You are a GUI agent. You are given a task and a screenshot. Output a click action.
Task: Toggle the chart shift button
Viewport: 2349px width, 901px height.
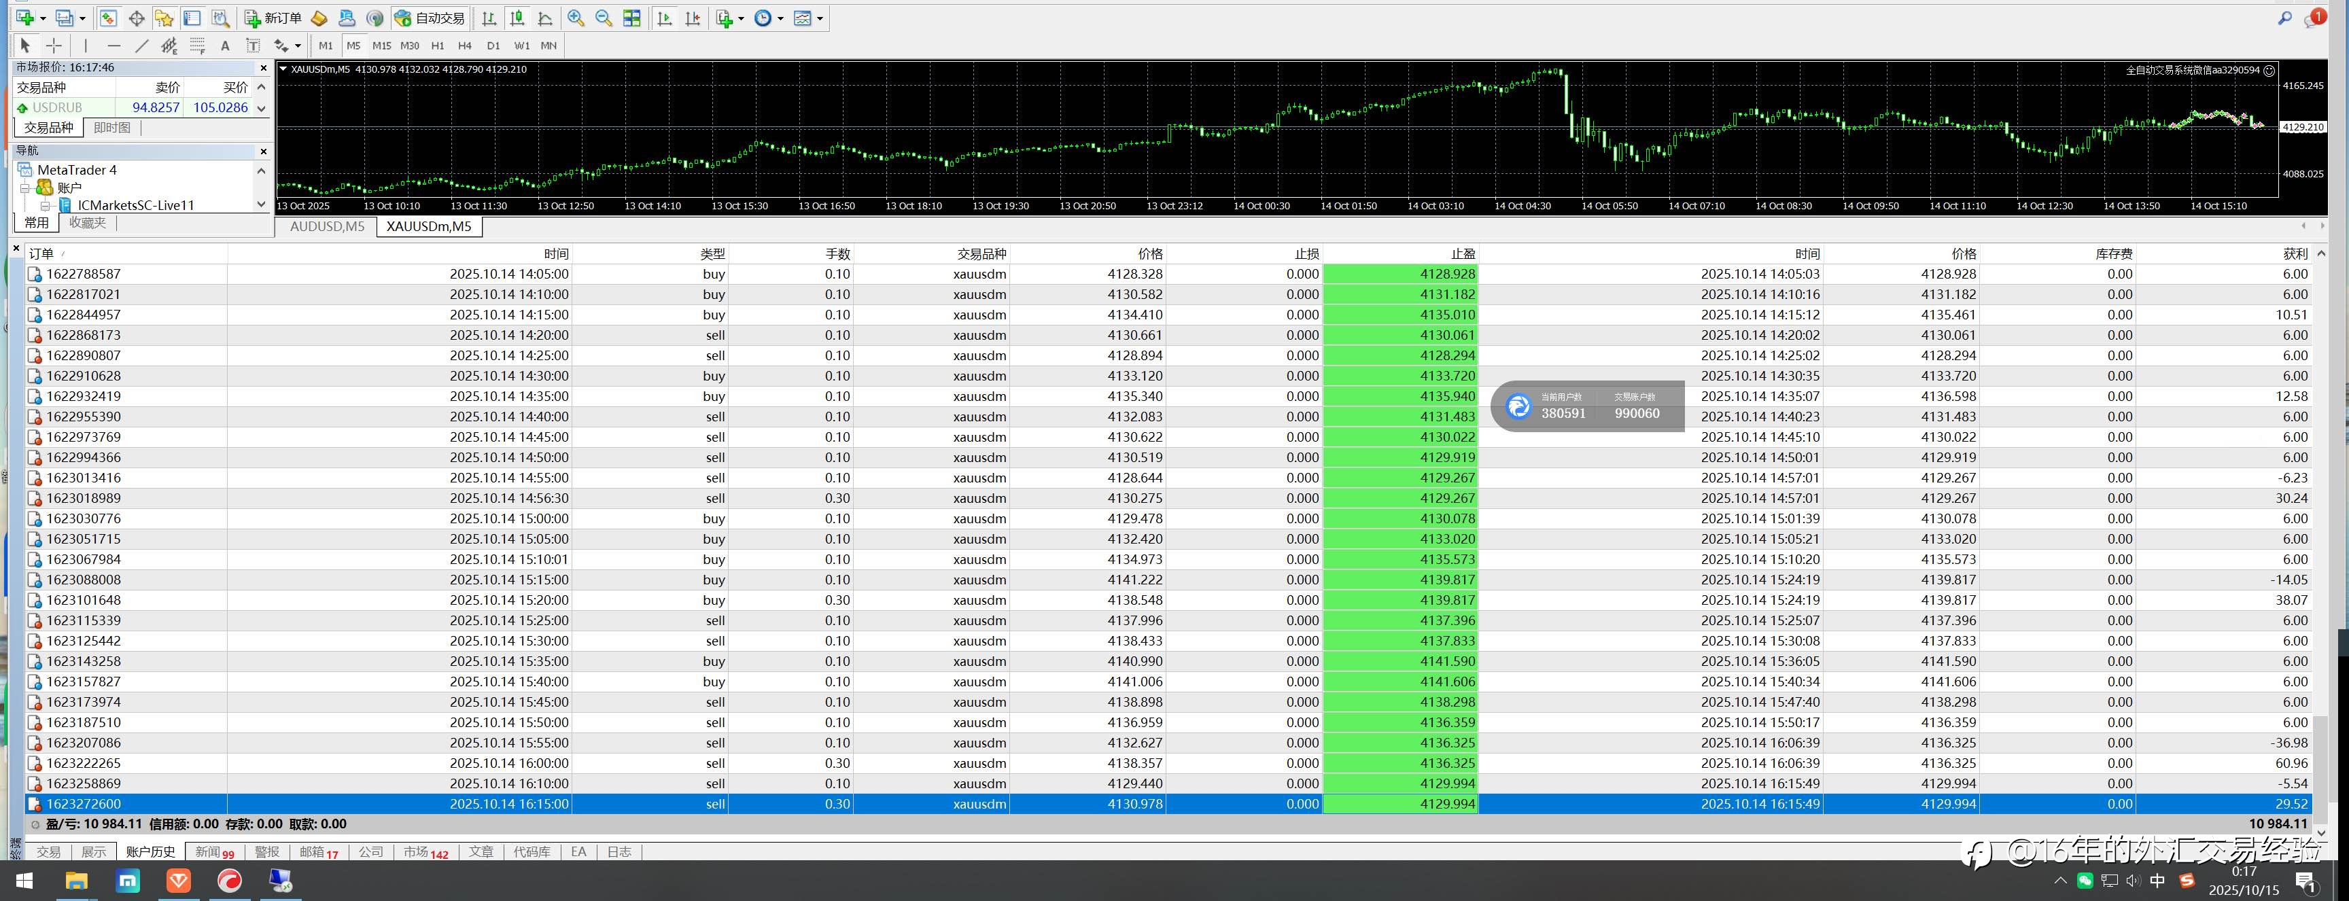coord(693,18)
